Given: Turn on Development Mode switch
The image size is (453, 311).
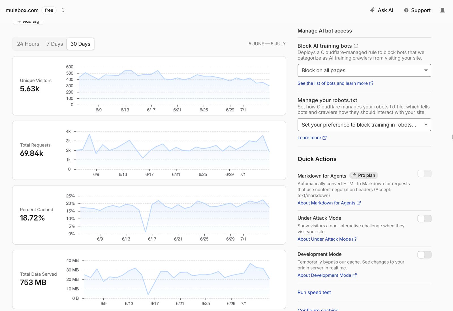Looking at the screenshot, I should coord(424,255).
